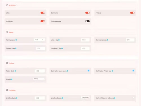This screenshot has width=141, height=106.
Task: Uncheck Don't follow same users checkbox
Action: [x=89, y=71]
